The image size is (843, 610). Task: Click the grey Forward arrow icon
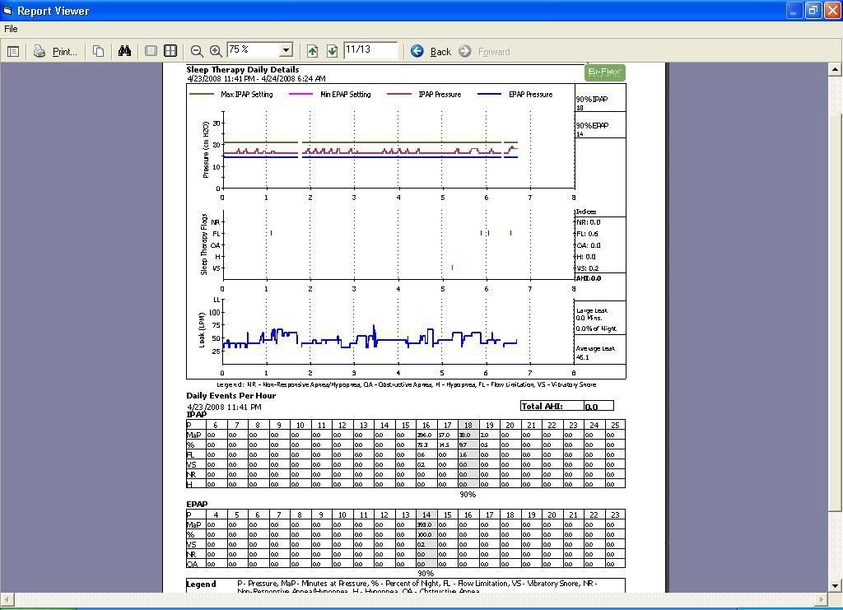(x=465, y=51)
